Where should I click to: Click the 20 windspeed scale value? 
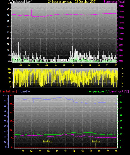tap(8, 38)
